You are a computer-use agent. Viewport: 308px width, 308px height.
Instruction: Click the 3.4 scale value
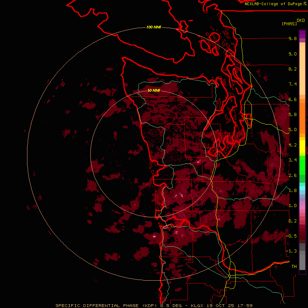click(293, 160)
